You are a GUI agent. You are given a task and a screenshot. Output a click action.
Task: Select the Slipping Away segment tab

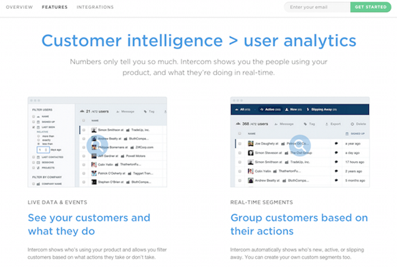point(321,109)
